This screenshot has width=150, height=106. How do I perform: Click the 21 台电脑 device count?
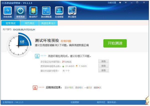[x=67, y=62]
